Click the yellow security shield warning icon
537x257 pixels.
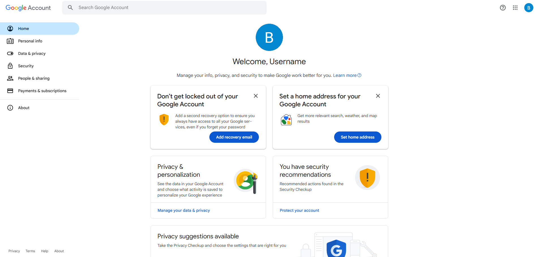pyautogui.click(x=367, y=178)
